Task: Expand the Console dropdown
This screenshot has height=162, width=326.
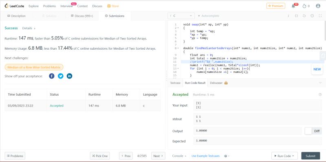Action: [x=179, y=156]
